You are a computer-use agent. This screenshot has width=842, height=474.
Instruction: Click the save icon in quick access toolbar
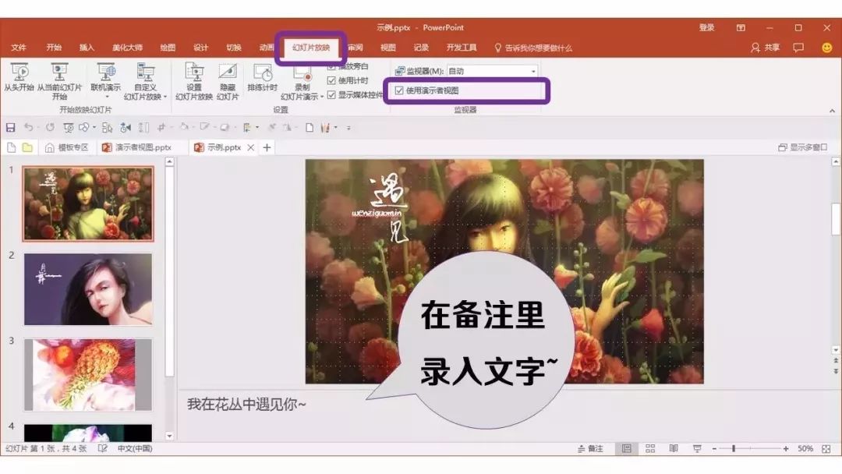(x=10, y=127)
